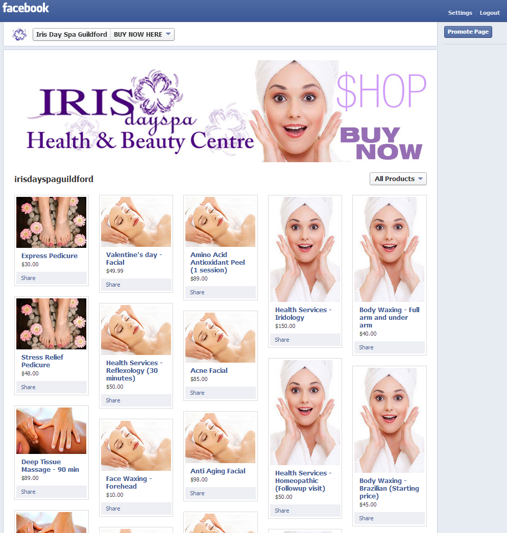Open the BUY NOW HERE dropdown
This screenshot has height=533, width=507.
point(142,34)
